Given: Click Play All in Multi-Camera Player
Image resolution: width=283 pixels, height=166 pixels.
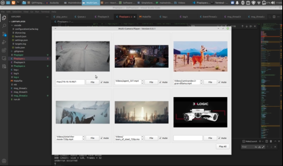Looking at the screenshot, I should pyautogui.click(x=223, y=146).
